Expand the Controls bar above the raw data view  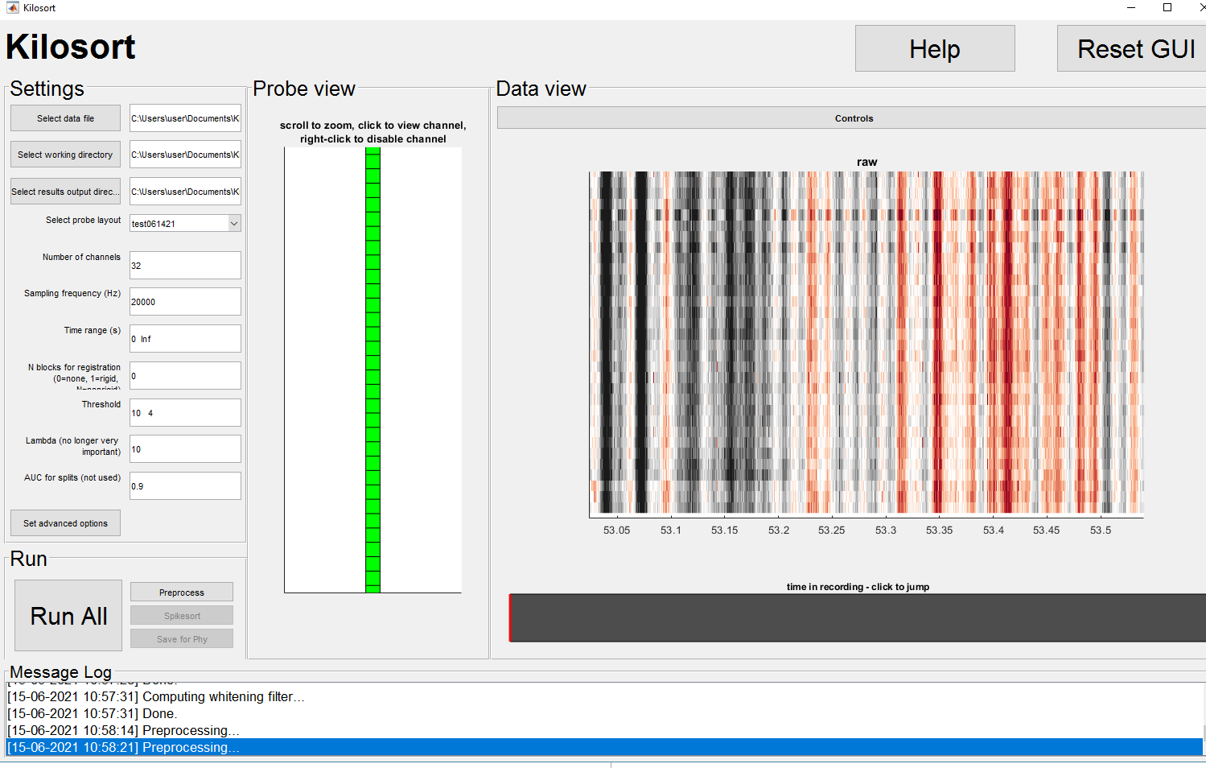click(854, 118)
